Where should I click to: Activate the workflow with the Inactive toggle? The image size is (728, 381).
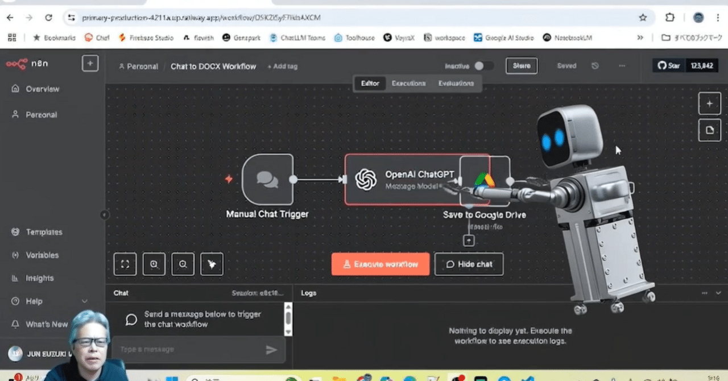484,65
